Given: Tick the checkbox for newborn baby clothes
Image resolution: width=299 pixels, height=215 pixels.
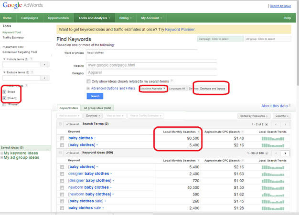Looking at the screenshot, I should [x=62, y=188].
